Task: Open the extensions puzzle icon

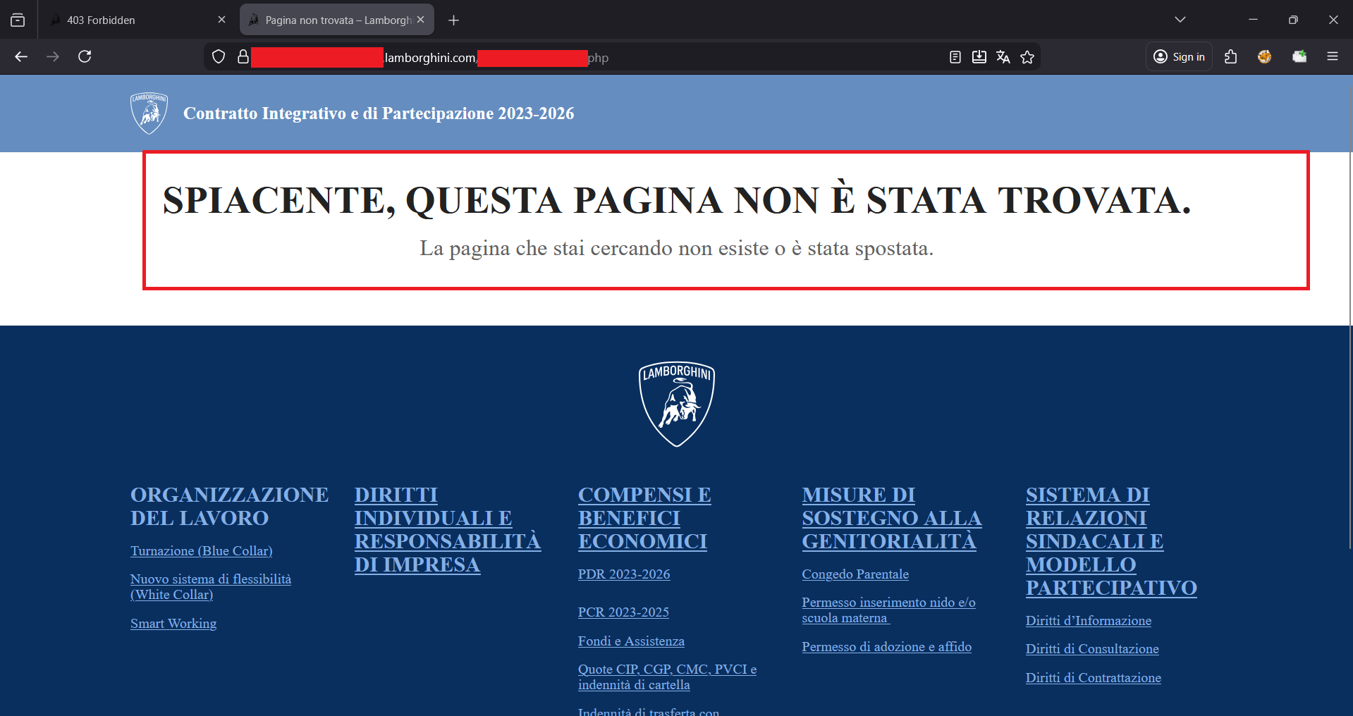Action: click(x=1231, y=57)
